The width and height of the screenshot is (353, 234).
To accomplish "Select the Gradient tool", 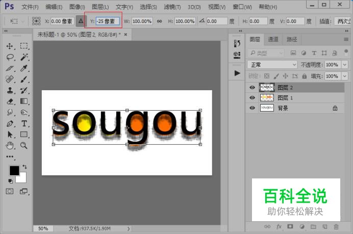I will [x=24, y=101].
